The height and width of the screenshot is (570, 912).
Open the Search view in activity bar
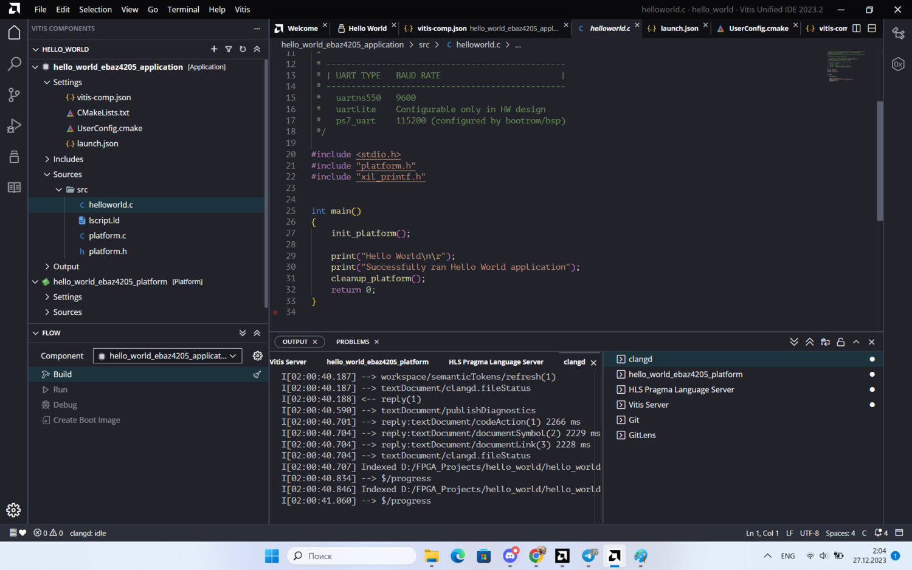click(14, 64)
